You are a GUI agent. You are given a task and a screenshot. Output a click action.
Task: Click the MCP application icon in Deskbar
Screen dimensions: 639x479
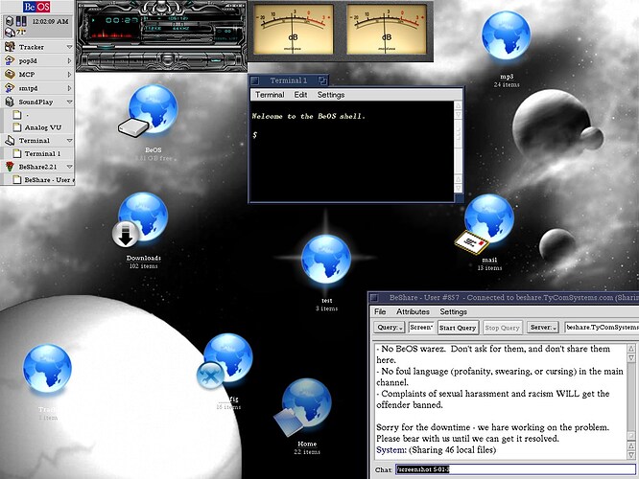(x=10, y=75)
